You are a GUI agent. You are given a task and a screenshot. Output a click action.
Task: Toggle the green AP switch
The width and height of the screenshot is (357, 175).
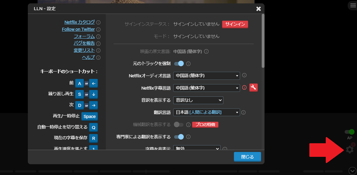pos(350,132)
